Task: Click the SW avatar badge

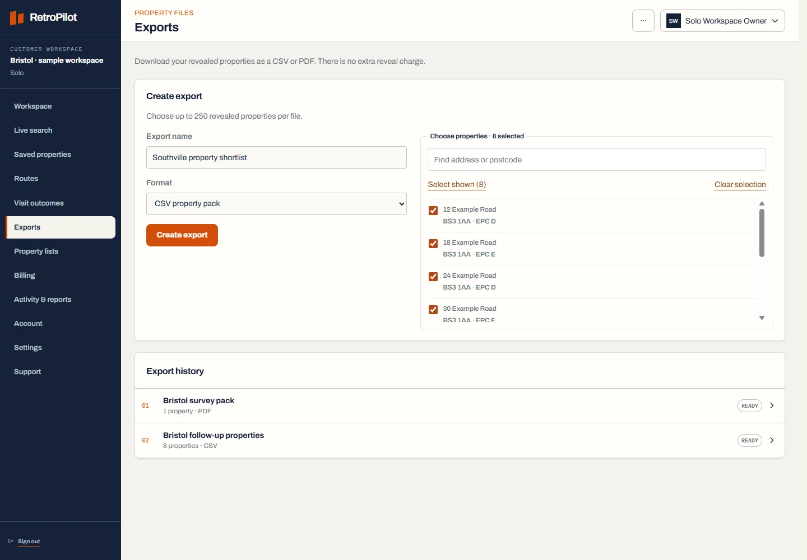Action: tap(674, 21)
